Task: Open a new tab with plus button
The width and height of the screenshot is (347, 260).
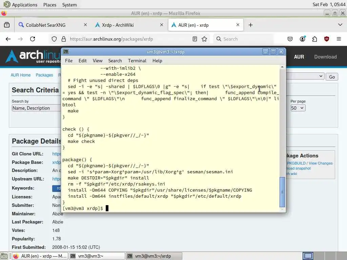Action: pyautogui.click(x=250, y=25)
